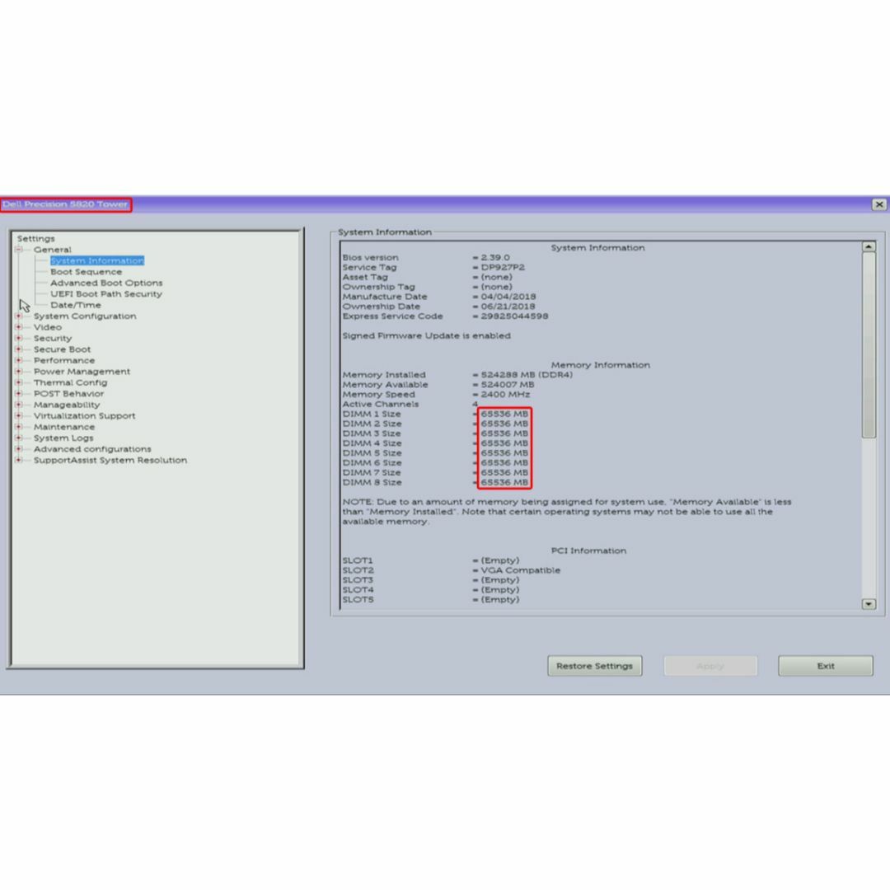The height and width of the screenshot is (890, 890).
Task: Open the Boot Sequence settings
Action: click(86, 272)
